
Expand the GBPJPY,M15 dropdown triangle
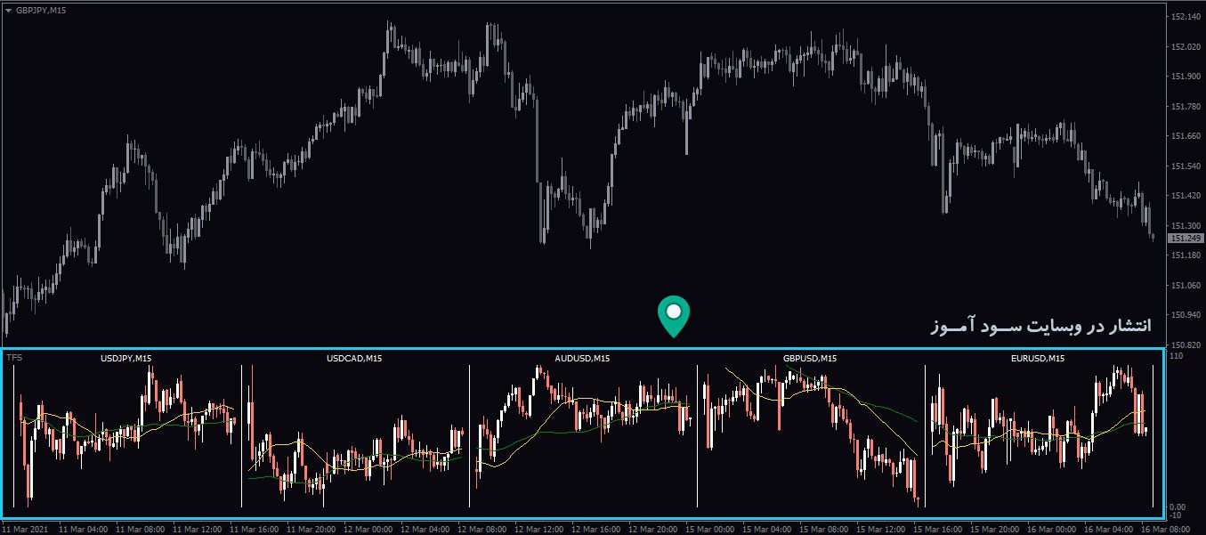pyautogui.click(x=9, y=10)
